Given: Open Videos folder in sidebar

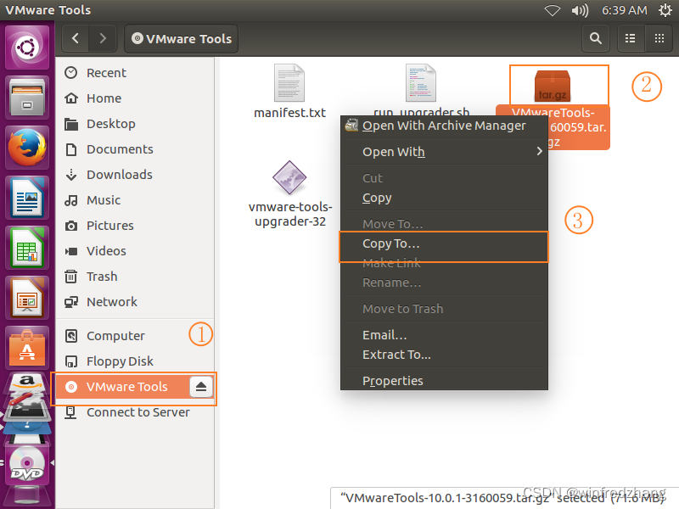Looking at the screenshot, I should pos(135,251).
